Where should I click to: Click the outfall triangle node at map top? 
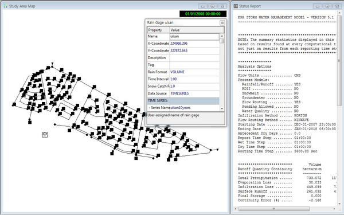[x=52, y=64]
